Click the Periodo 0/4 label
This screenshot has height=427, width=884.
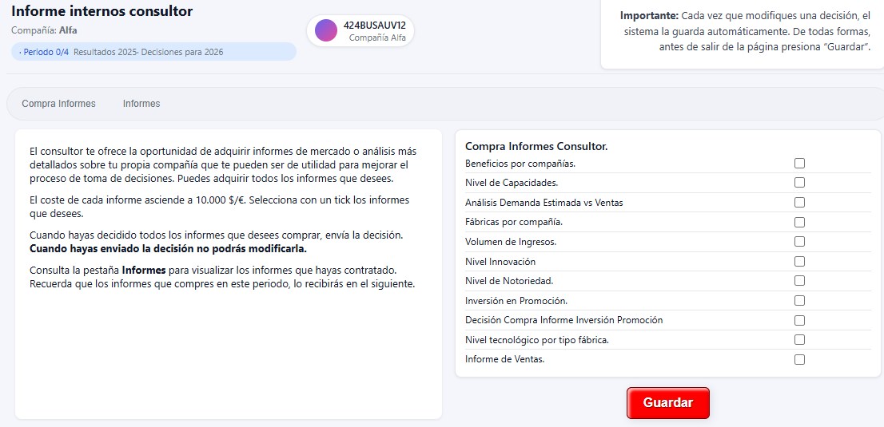45,52
